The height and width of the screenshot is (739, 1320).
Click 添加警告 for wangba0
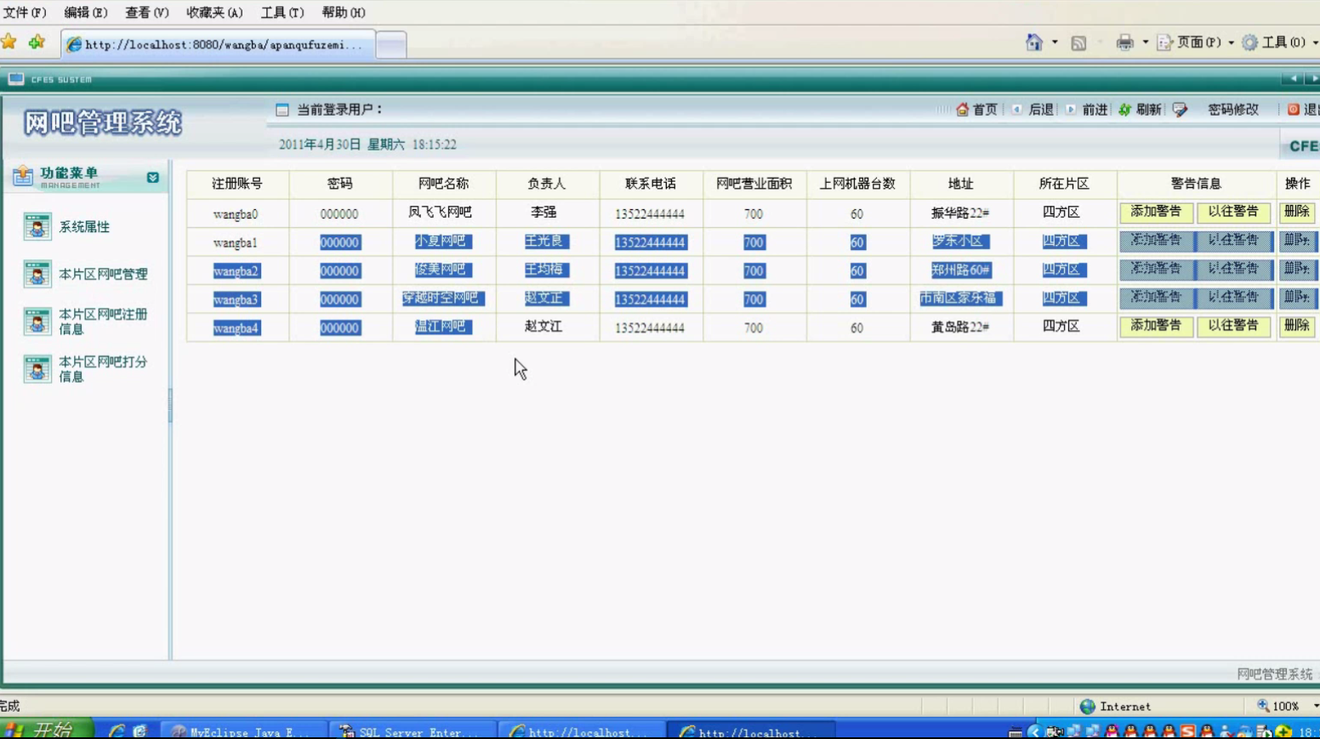point(1156,212)
